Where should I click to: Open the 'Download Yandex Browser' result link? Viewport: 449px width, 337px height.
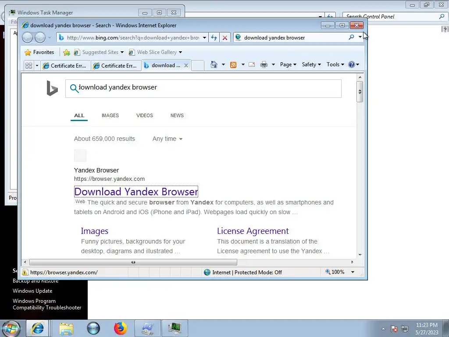pyautogui.click(x=136, y=192)
